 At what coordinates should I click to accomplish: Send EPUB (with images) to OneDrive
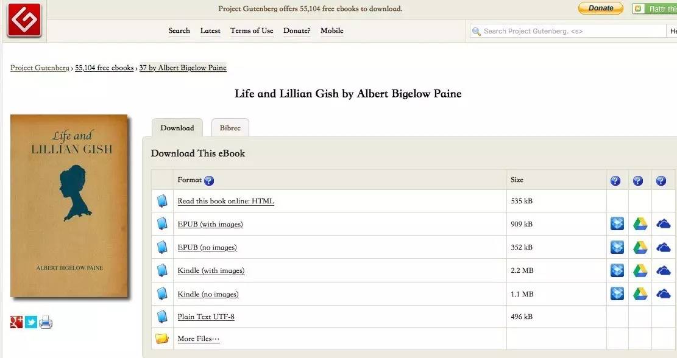click(x=663, y=224)
